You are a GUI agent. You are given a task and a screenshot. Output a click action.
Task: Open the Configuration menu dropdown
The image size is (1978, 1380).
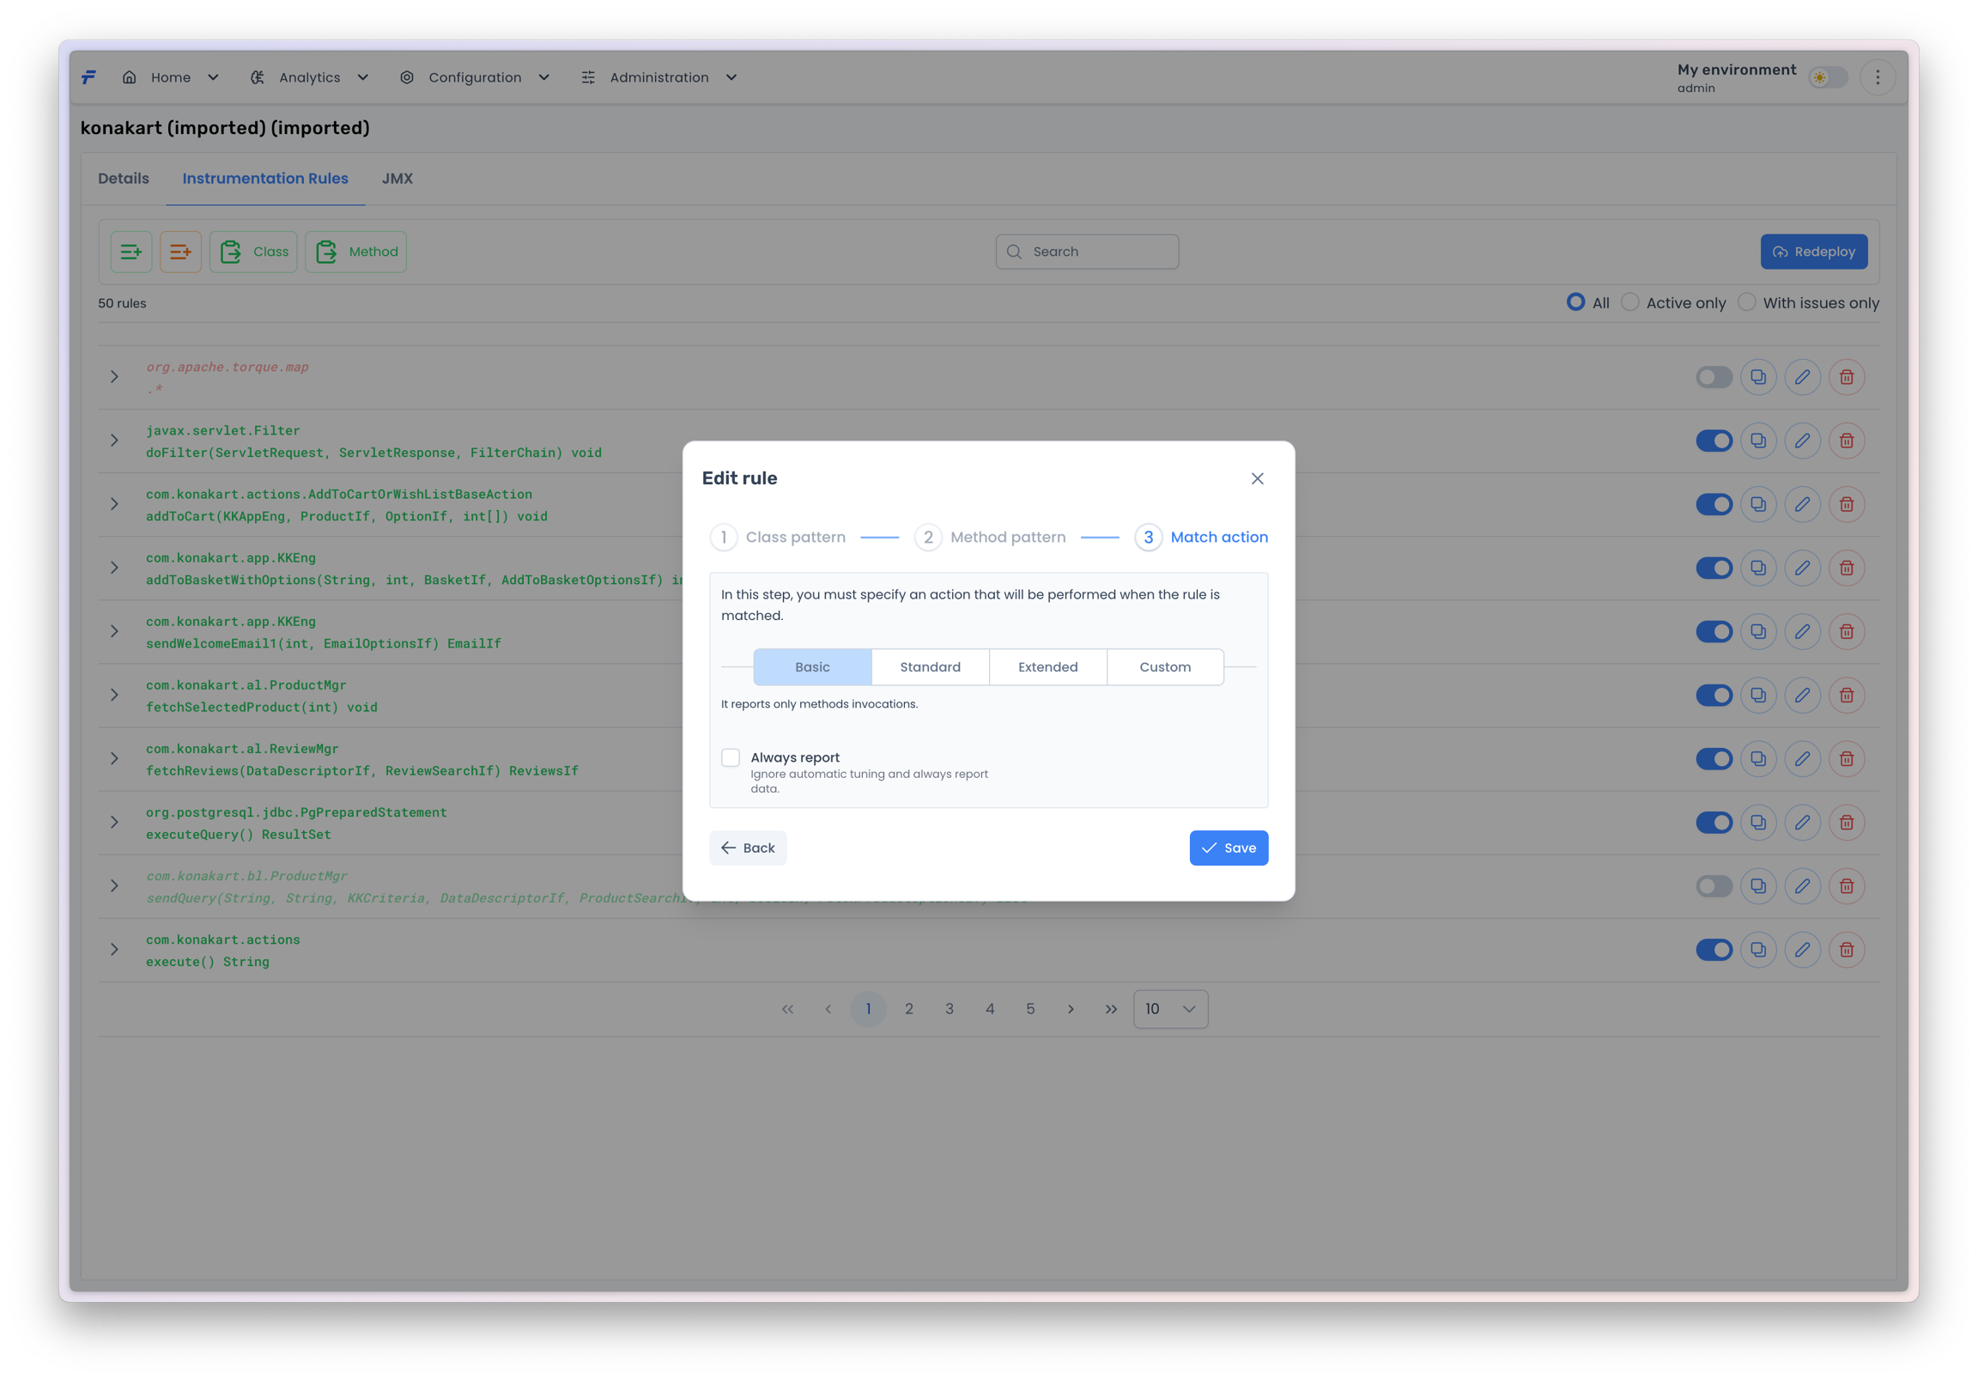[x=475, y=77]
